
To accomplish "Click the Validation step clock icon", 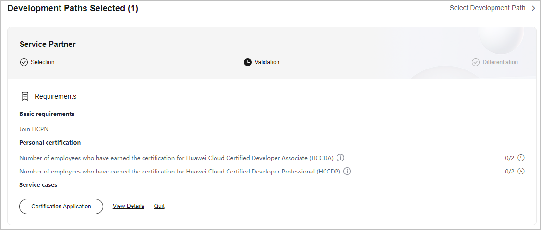I will tap(248, 62).
